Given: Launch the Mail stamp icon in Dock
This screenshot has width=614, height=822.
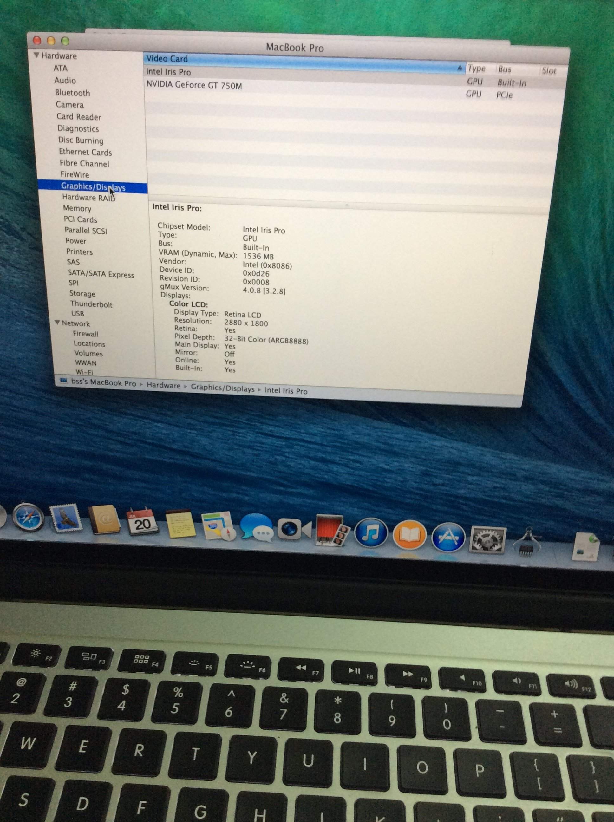Looking at the screenshot, I should (66, 519).
